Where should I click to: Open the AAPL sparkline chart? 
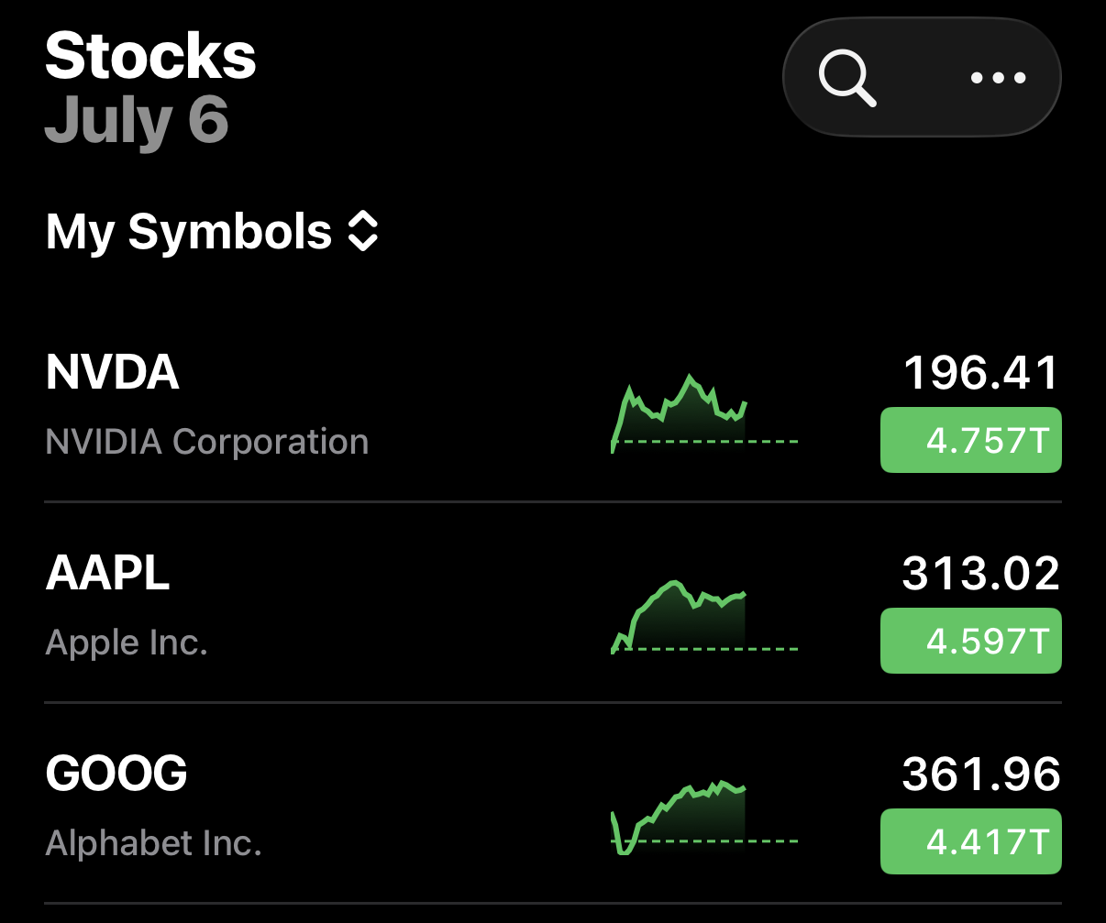pos(704,616)
